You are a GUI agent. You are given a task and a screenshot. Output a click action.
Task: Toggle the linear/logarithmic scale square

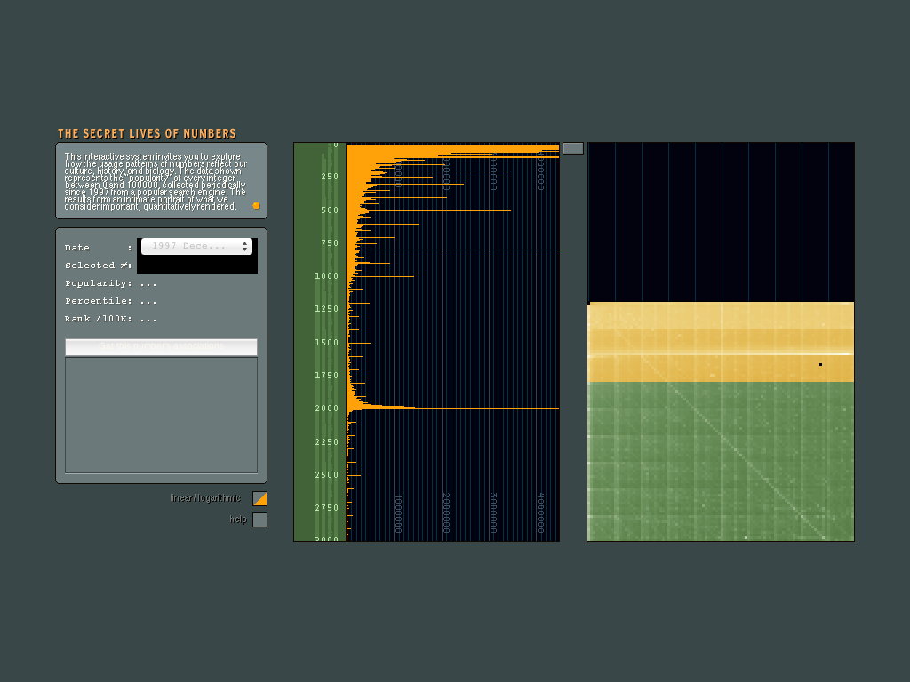tap(259, 499)
